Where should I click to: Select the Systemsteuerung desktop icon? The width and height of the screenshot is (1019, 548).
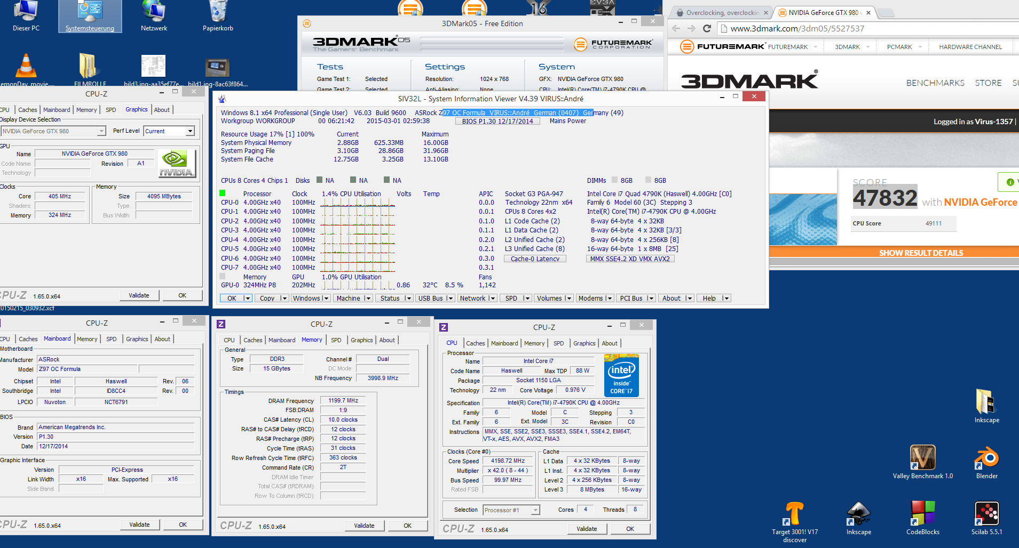(x=90, y=16)
